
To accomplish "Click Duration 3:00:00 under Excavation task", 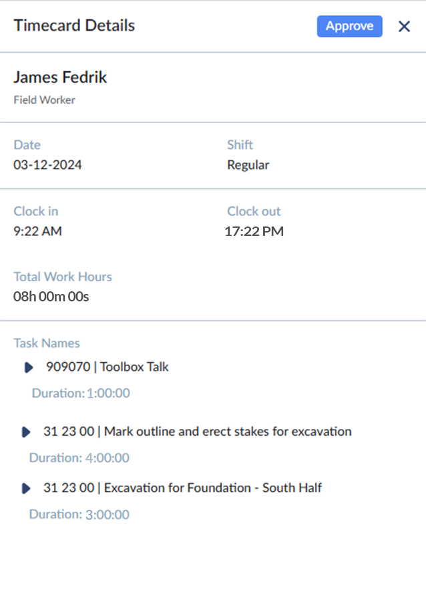I will pyautogui.click(x=79, y=514).
